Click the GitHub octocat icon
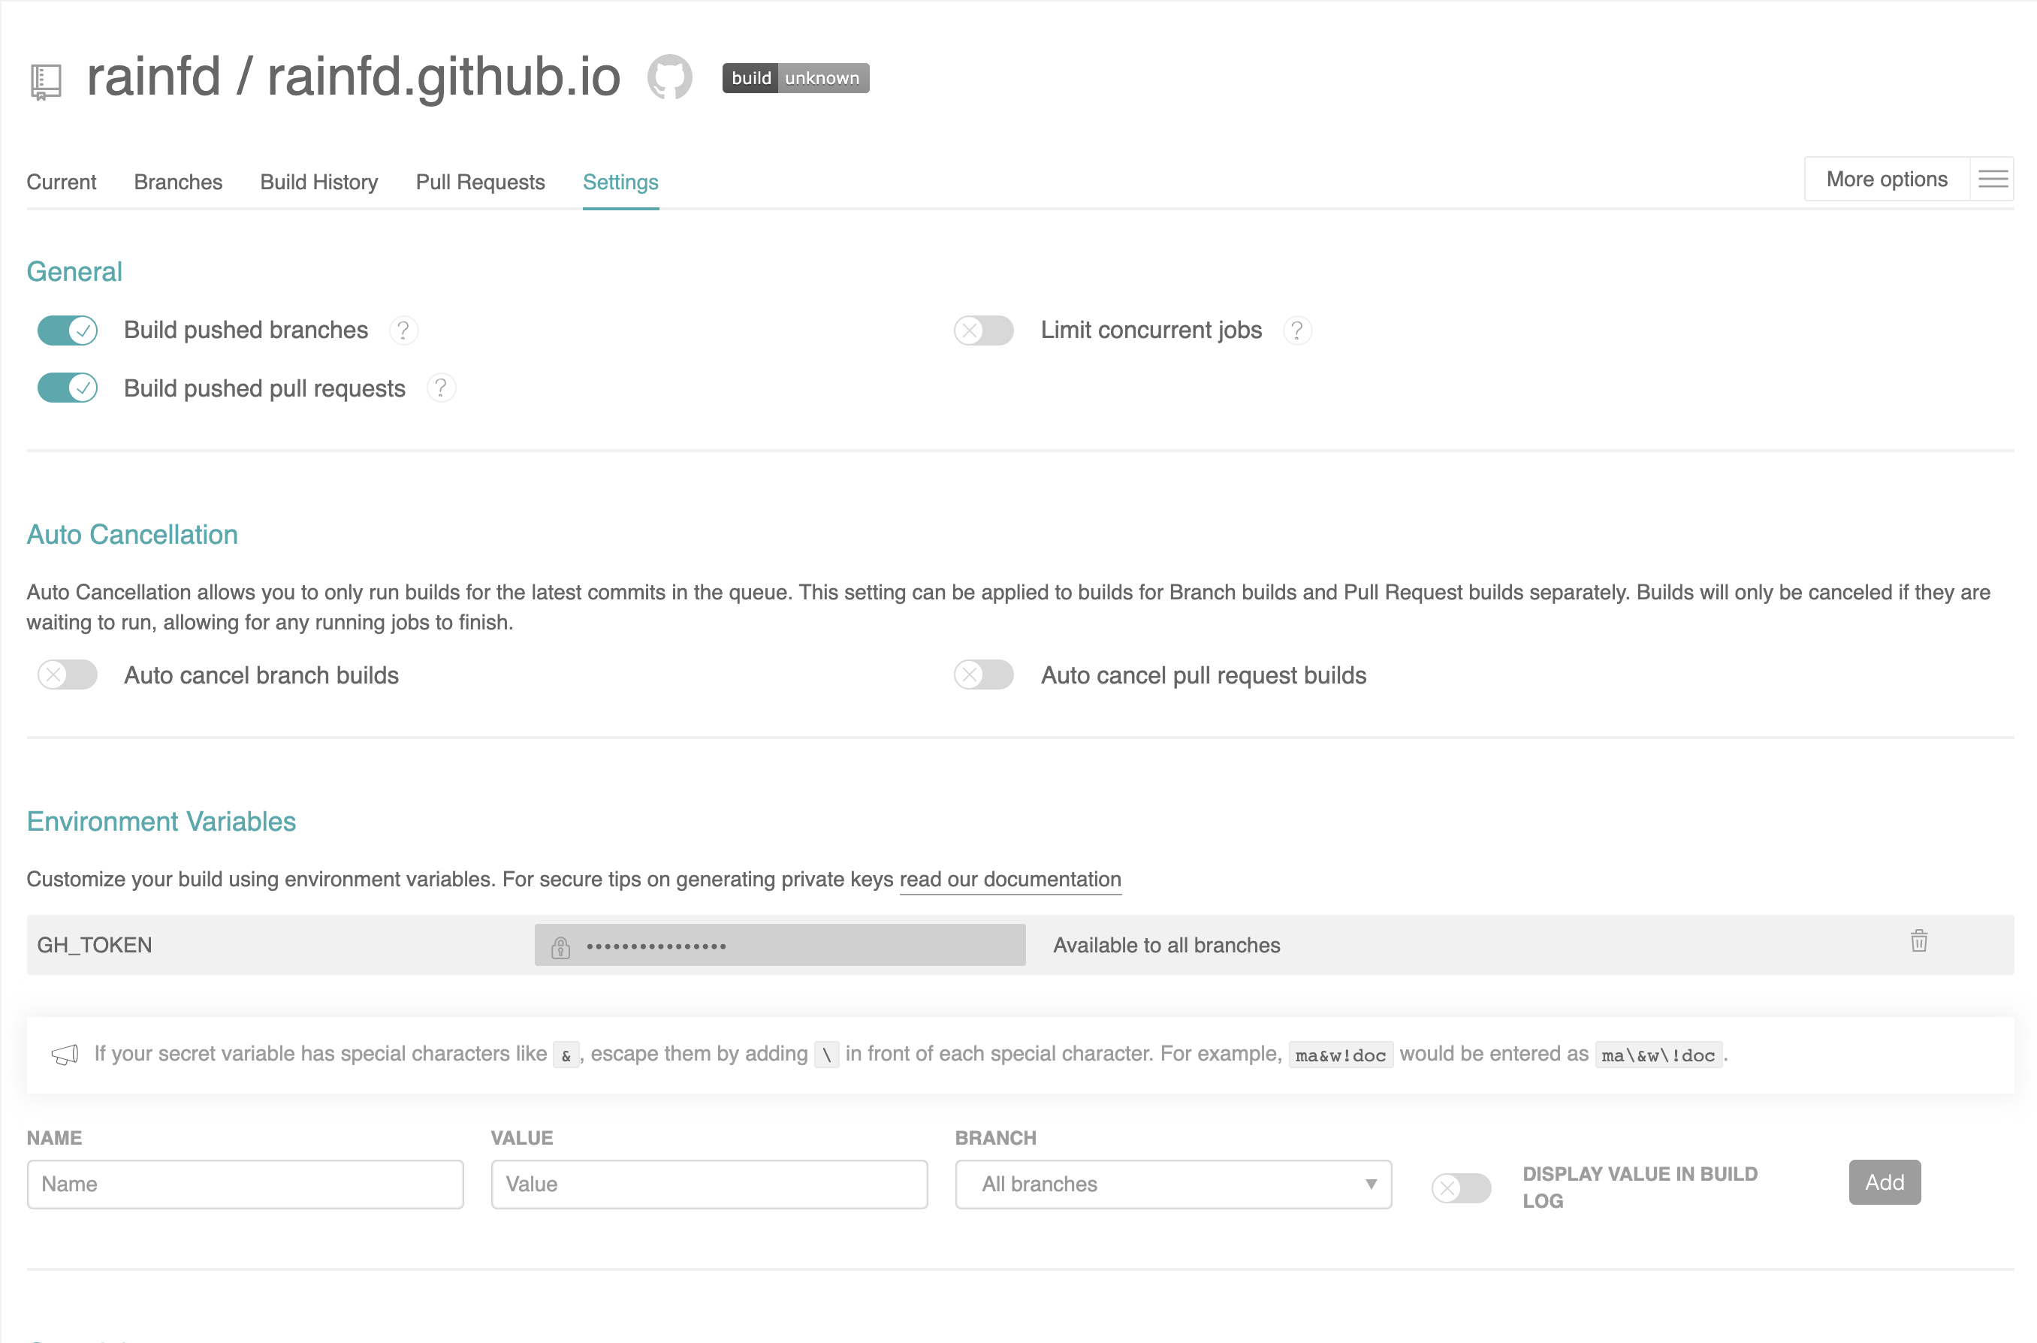Viewport: 2037px width, 1343px height. coord(668,77)
